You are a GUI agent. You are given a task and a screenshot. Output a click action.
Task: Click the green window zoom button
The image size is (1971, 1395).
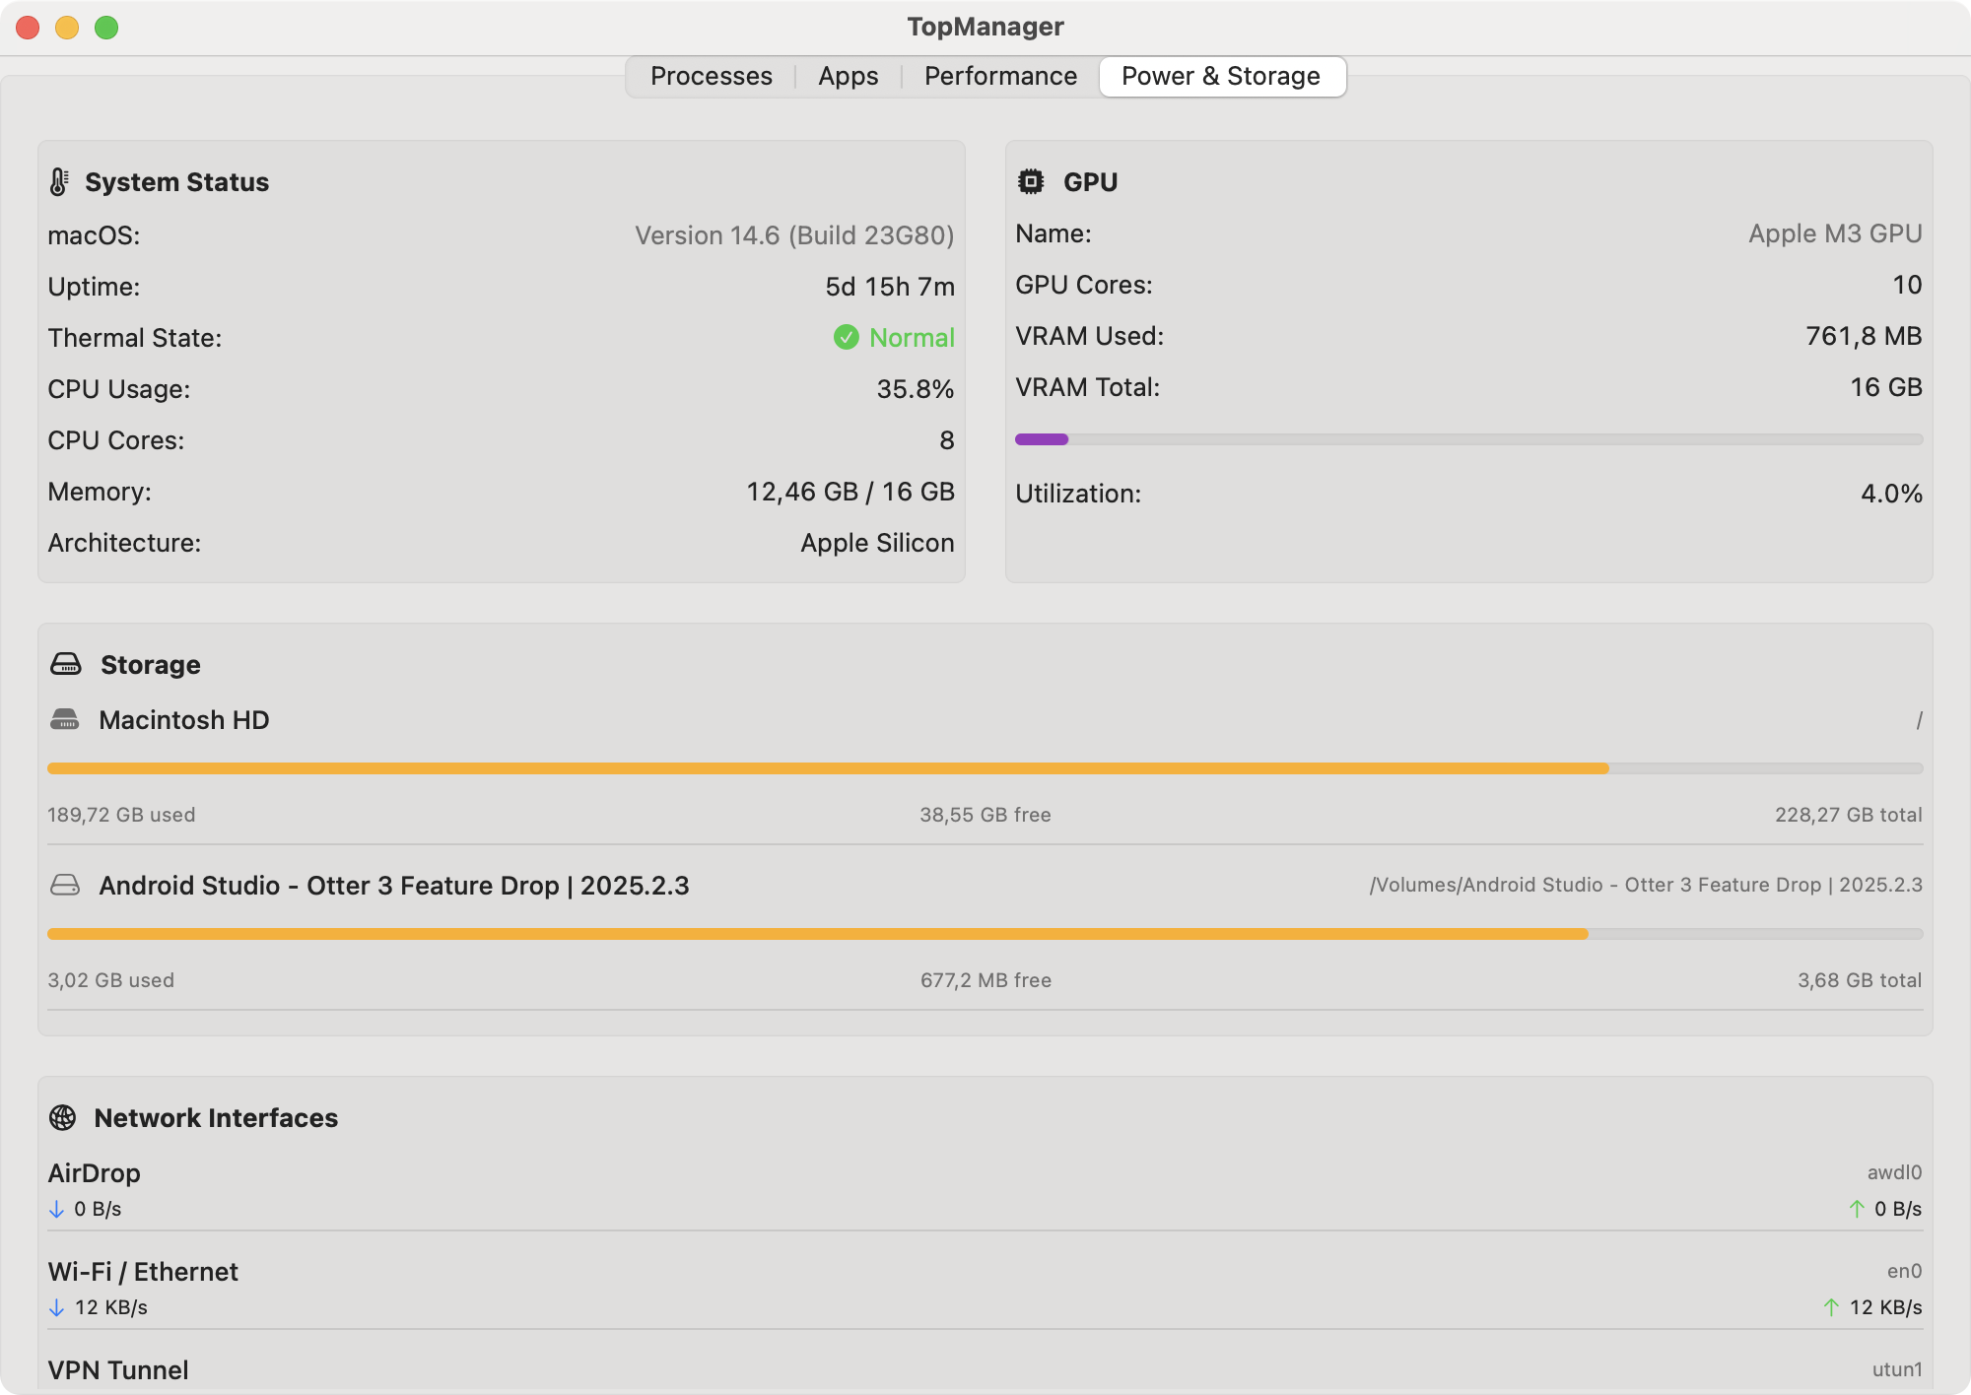(x=106, y=28)
